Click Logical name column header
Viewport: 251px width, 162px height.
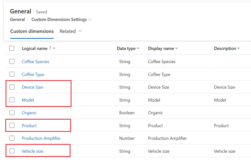[x=35, y=48]
